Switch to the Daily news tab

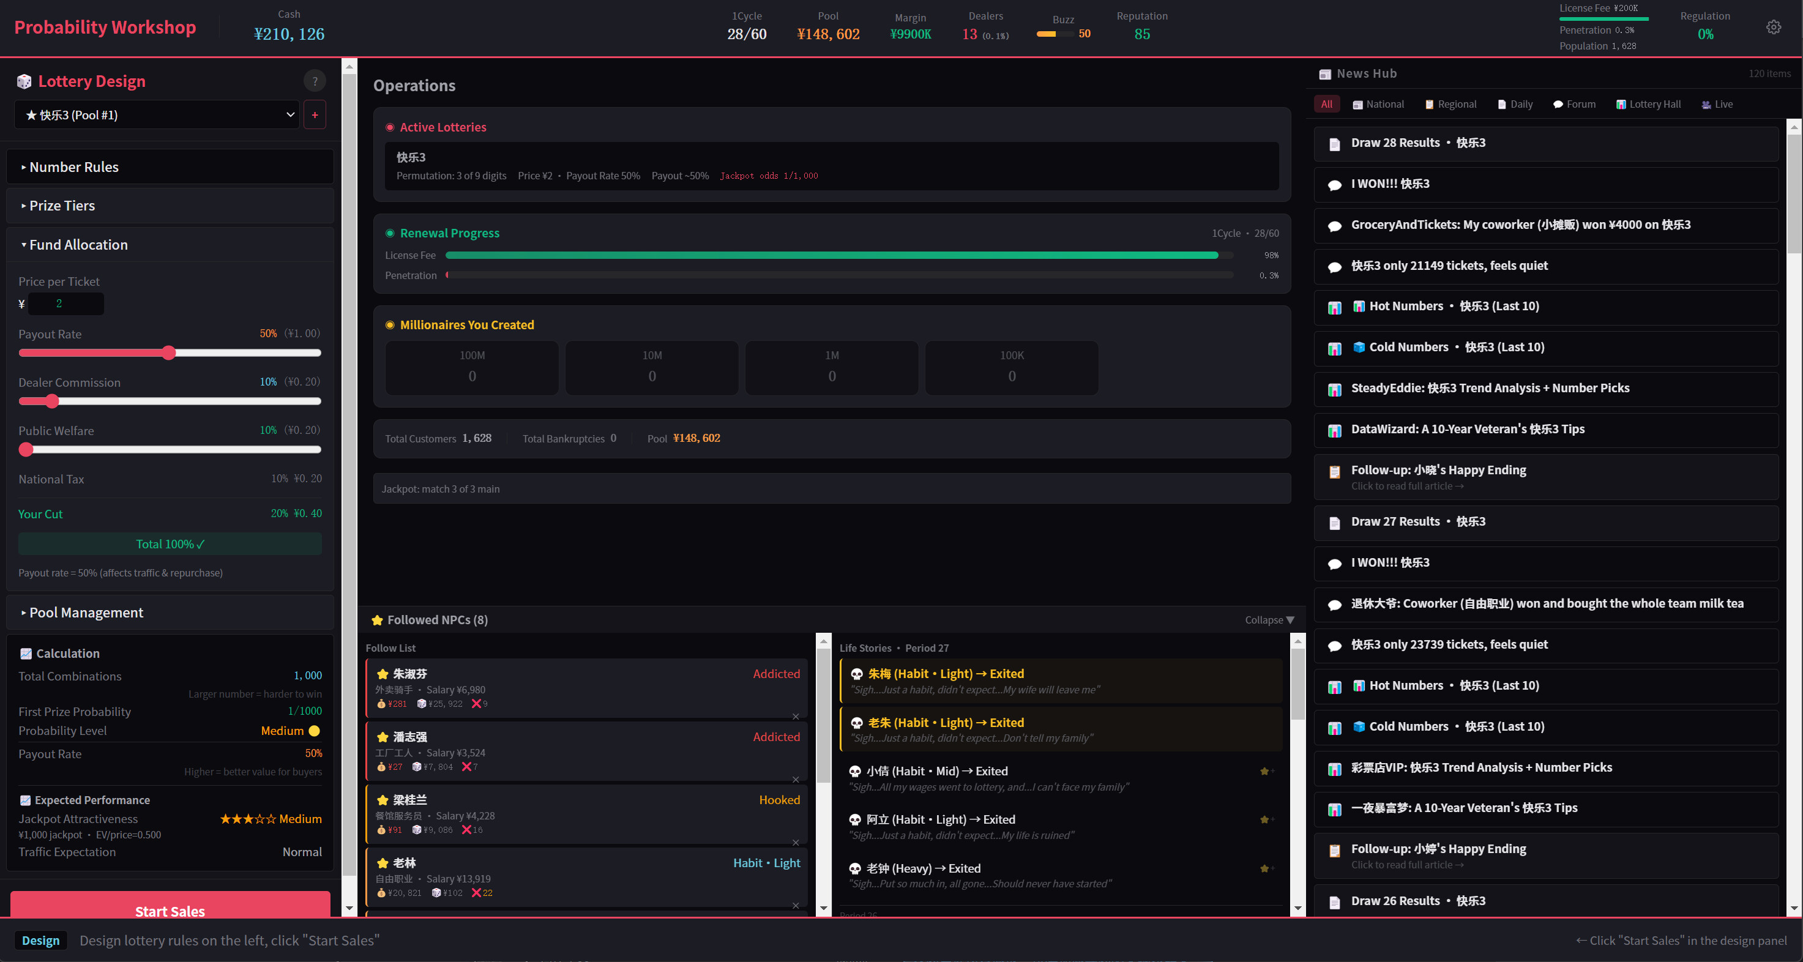pyautogui.click(x=1515, y=104)
